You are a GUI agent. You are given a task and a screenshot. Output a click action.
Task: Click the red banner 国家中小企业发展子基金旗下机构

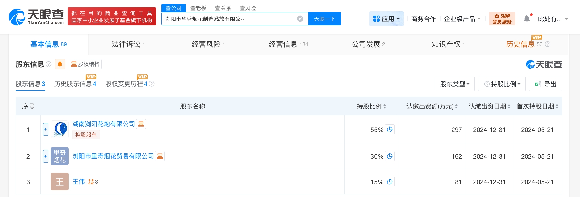[x=112, y=17]
